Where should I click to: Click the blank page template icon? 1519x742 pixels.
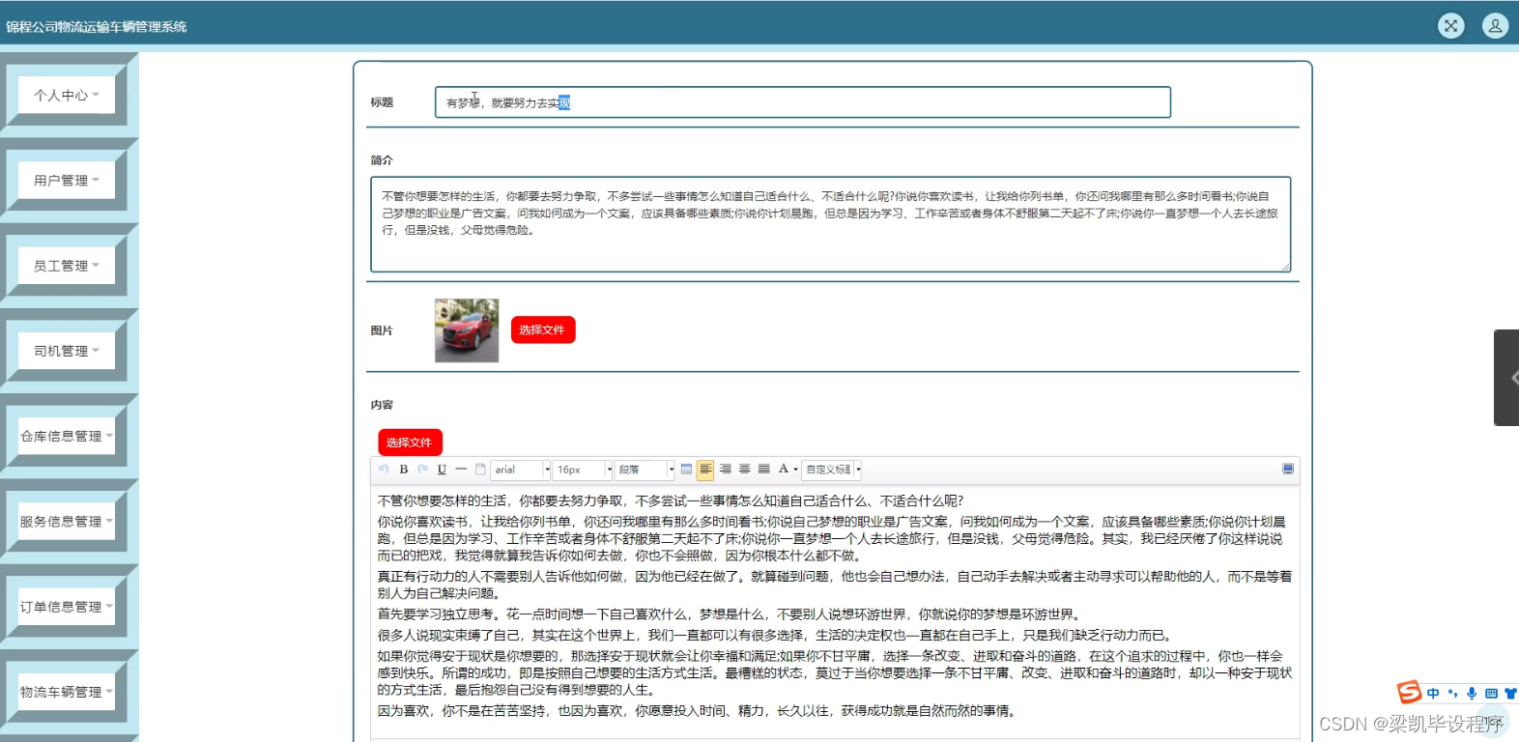tap(480, 470)
